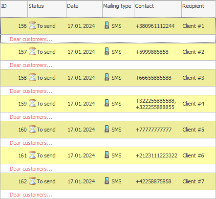
Task: Click the SMS phone icon for Client #1
Action: (107, 25)
